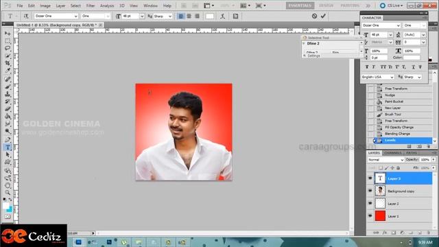Click text color swatch in options bar
The image size is (439, 247).
tap(209, 16)
